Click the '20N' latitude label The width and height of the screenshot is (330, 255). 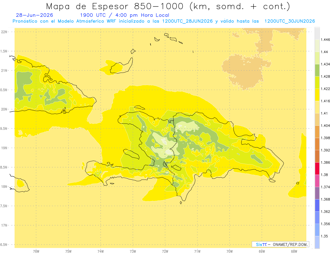pyautogui.click(x=4, y=109)
